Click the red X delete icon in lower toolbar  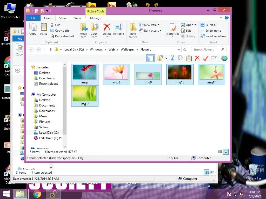click(197, 58)
